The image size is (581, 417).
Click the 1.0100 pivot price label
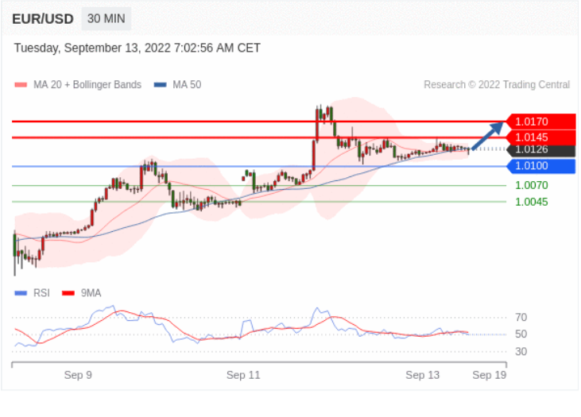click(541, 166)
